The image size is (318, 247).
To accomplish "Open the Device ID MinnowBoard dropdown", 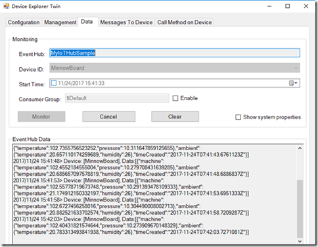I will pos(175,68).
